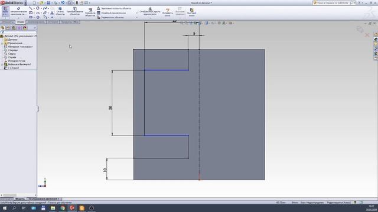Select the Corner Rectangle sketch tool
Image resolution: width=378 pixels, height=212 pixels.
(x=31, y=13)
